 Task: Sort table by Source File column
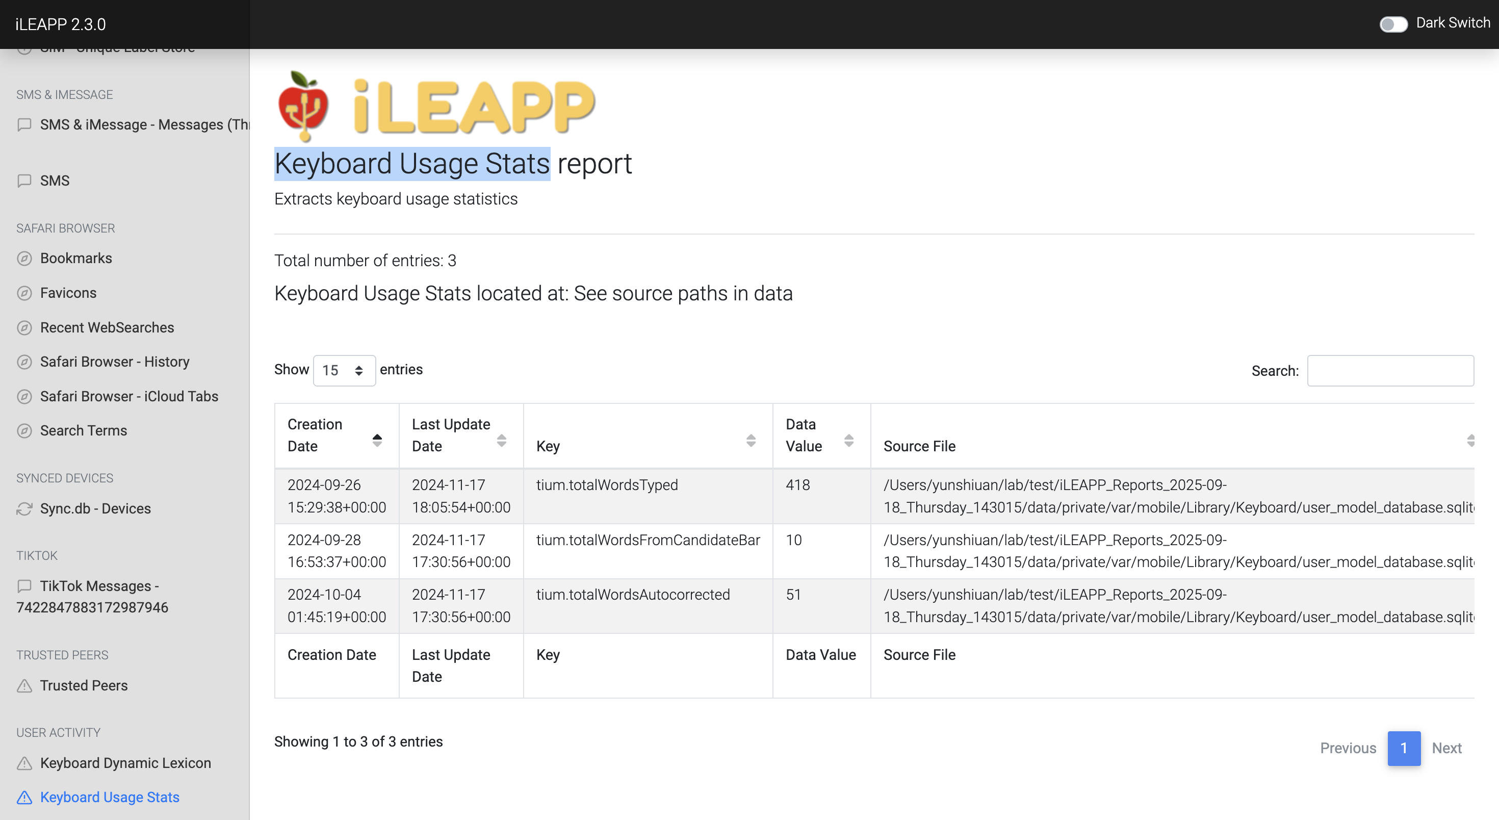tap(1173, 435)
